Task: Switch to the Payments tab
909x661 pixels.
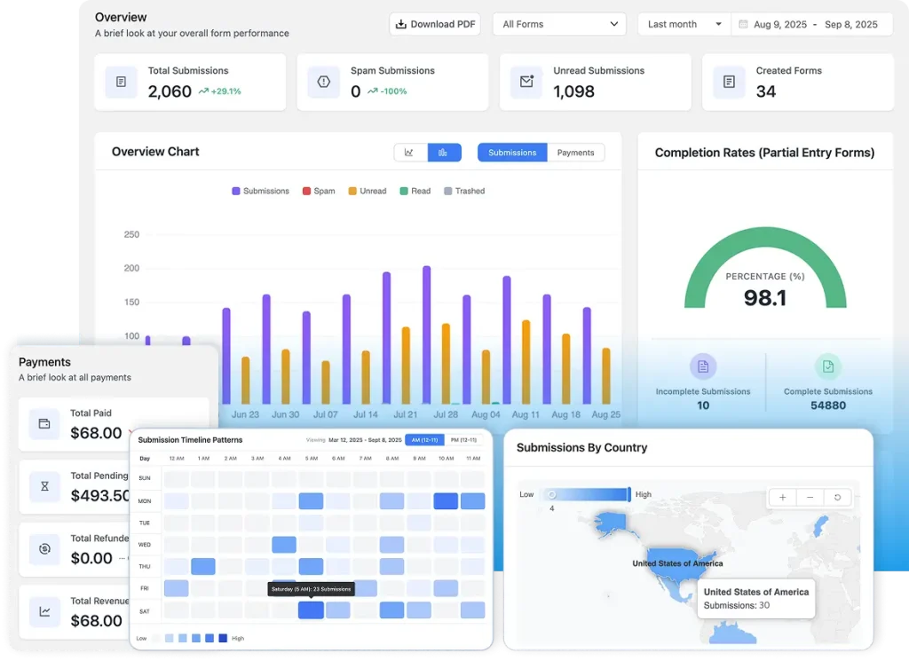Action: (x=576, y=152)
